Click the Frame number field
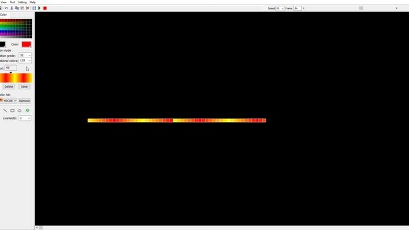This screenshot has width=409, height=230. (297, 8)
